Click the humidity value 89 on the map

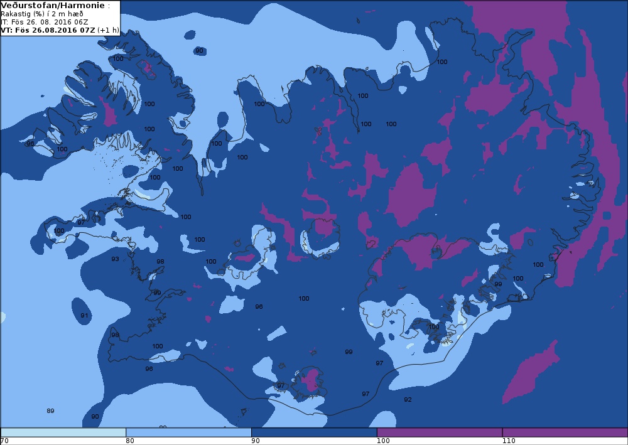pyautogui.click(x=50, y=411)
